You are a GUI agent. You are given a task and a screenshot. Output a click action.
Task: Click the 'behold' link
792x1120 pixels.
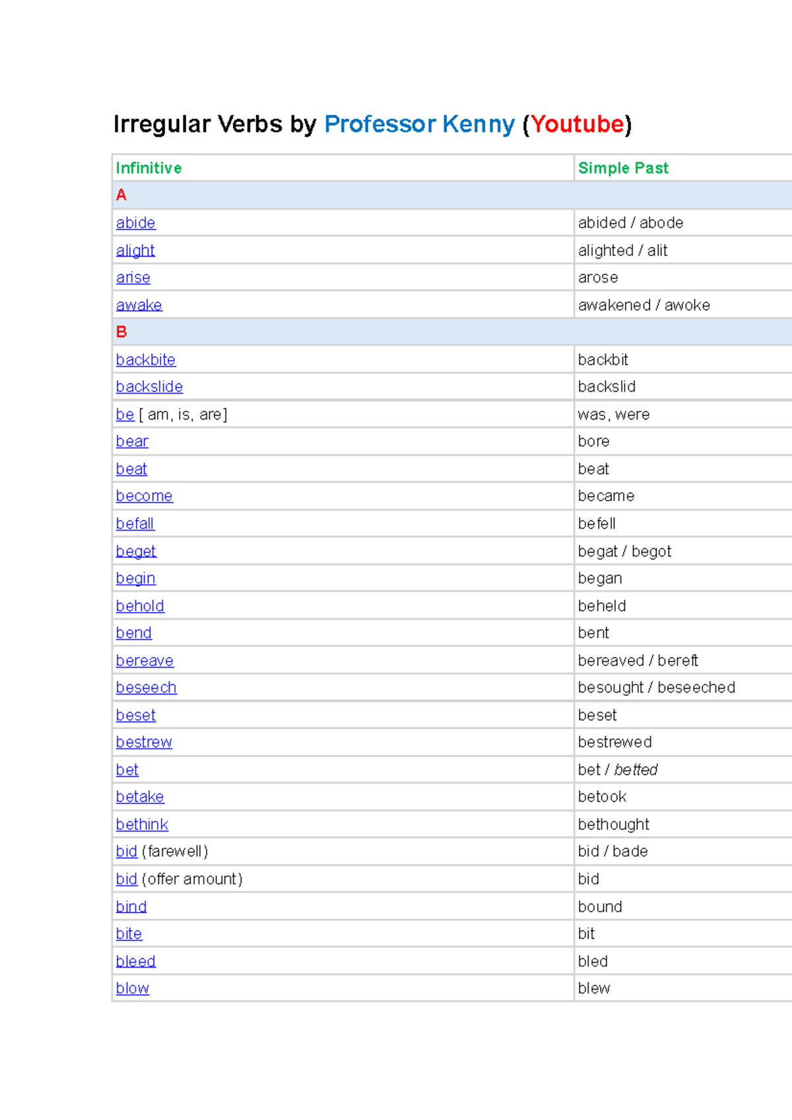pyautogui.click(x=140, y=606)
